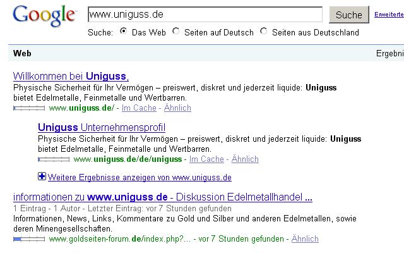Select the Seiten auf Deutsch radio option

pyautogui.click(x=176, y=31)
